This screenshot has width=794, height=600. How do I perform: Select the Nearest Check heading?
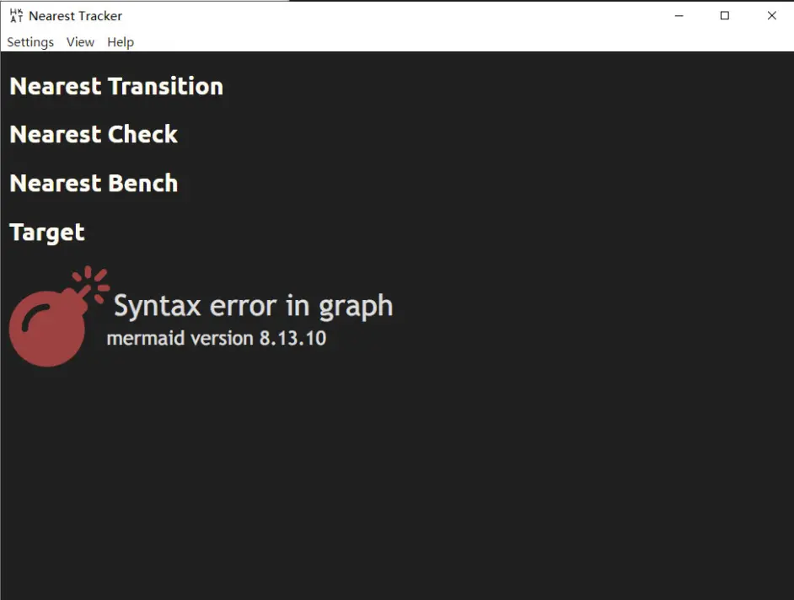(94, 135)
